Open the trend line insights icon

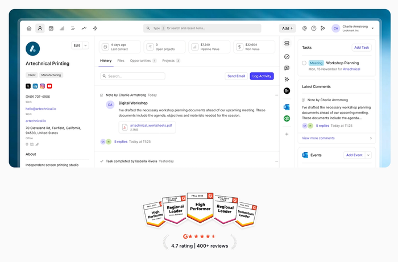point(84,28)
